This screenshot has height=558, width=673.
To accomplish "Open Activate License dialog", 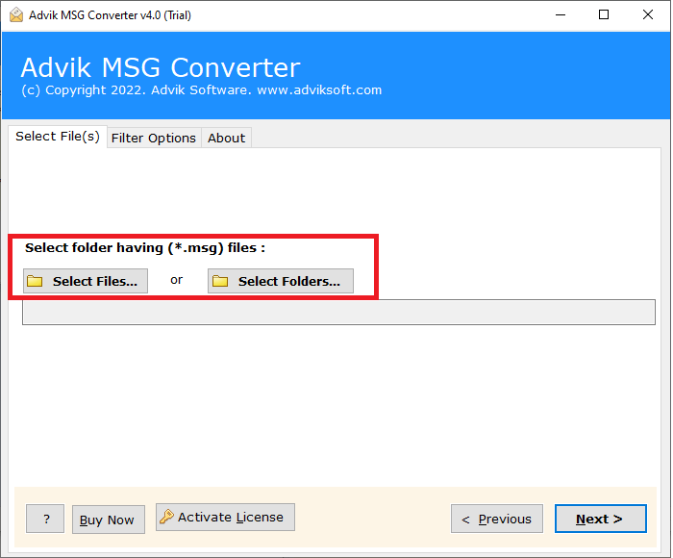I will 225,518.
